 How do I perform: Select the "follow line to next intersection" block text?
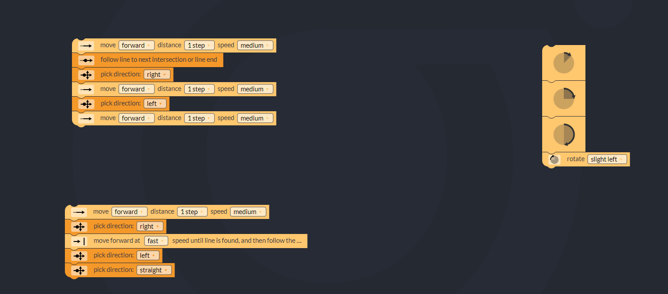coord(159,60)
